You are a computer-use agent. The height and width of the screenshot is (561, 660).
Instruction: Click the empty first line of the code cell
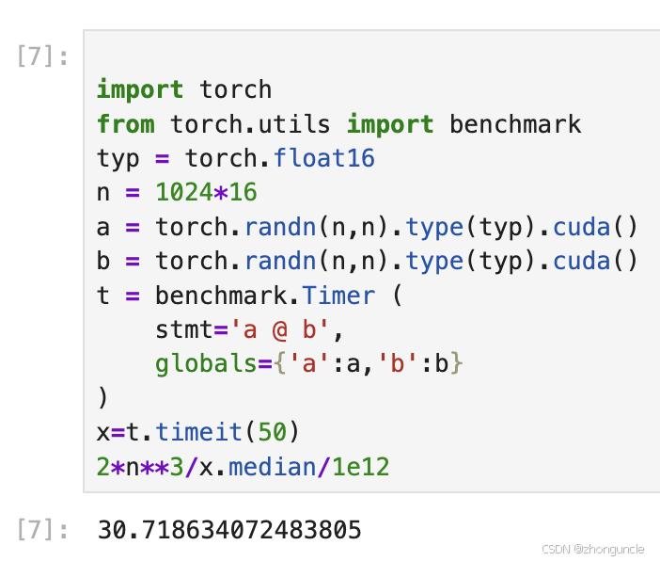click(x=367, y=56)
